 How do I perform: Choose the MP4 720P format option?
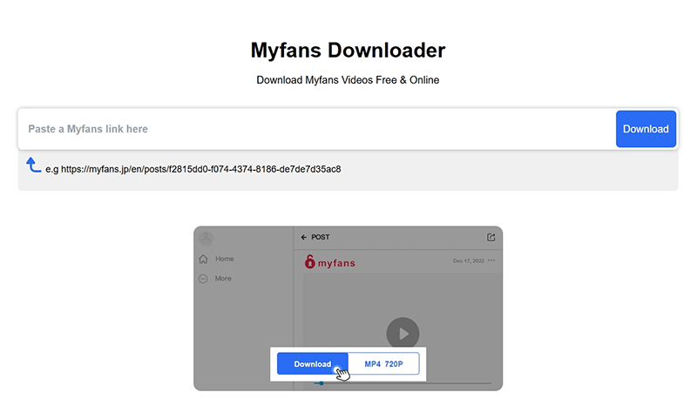click(383, 364)
